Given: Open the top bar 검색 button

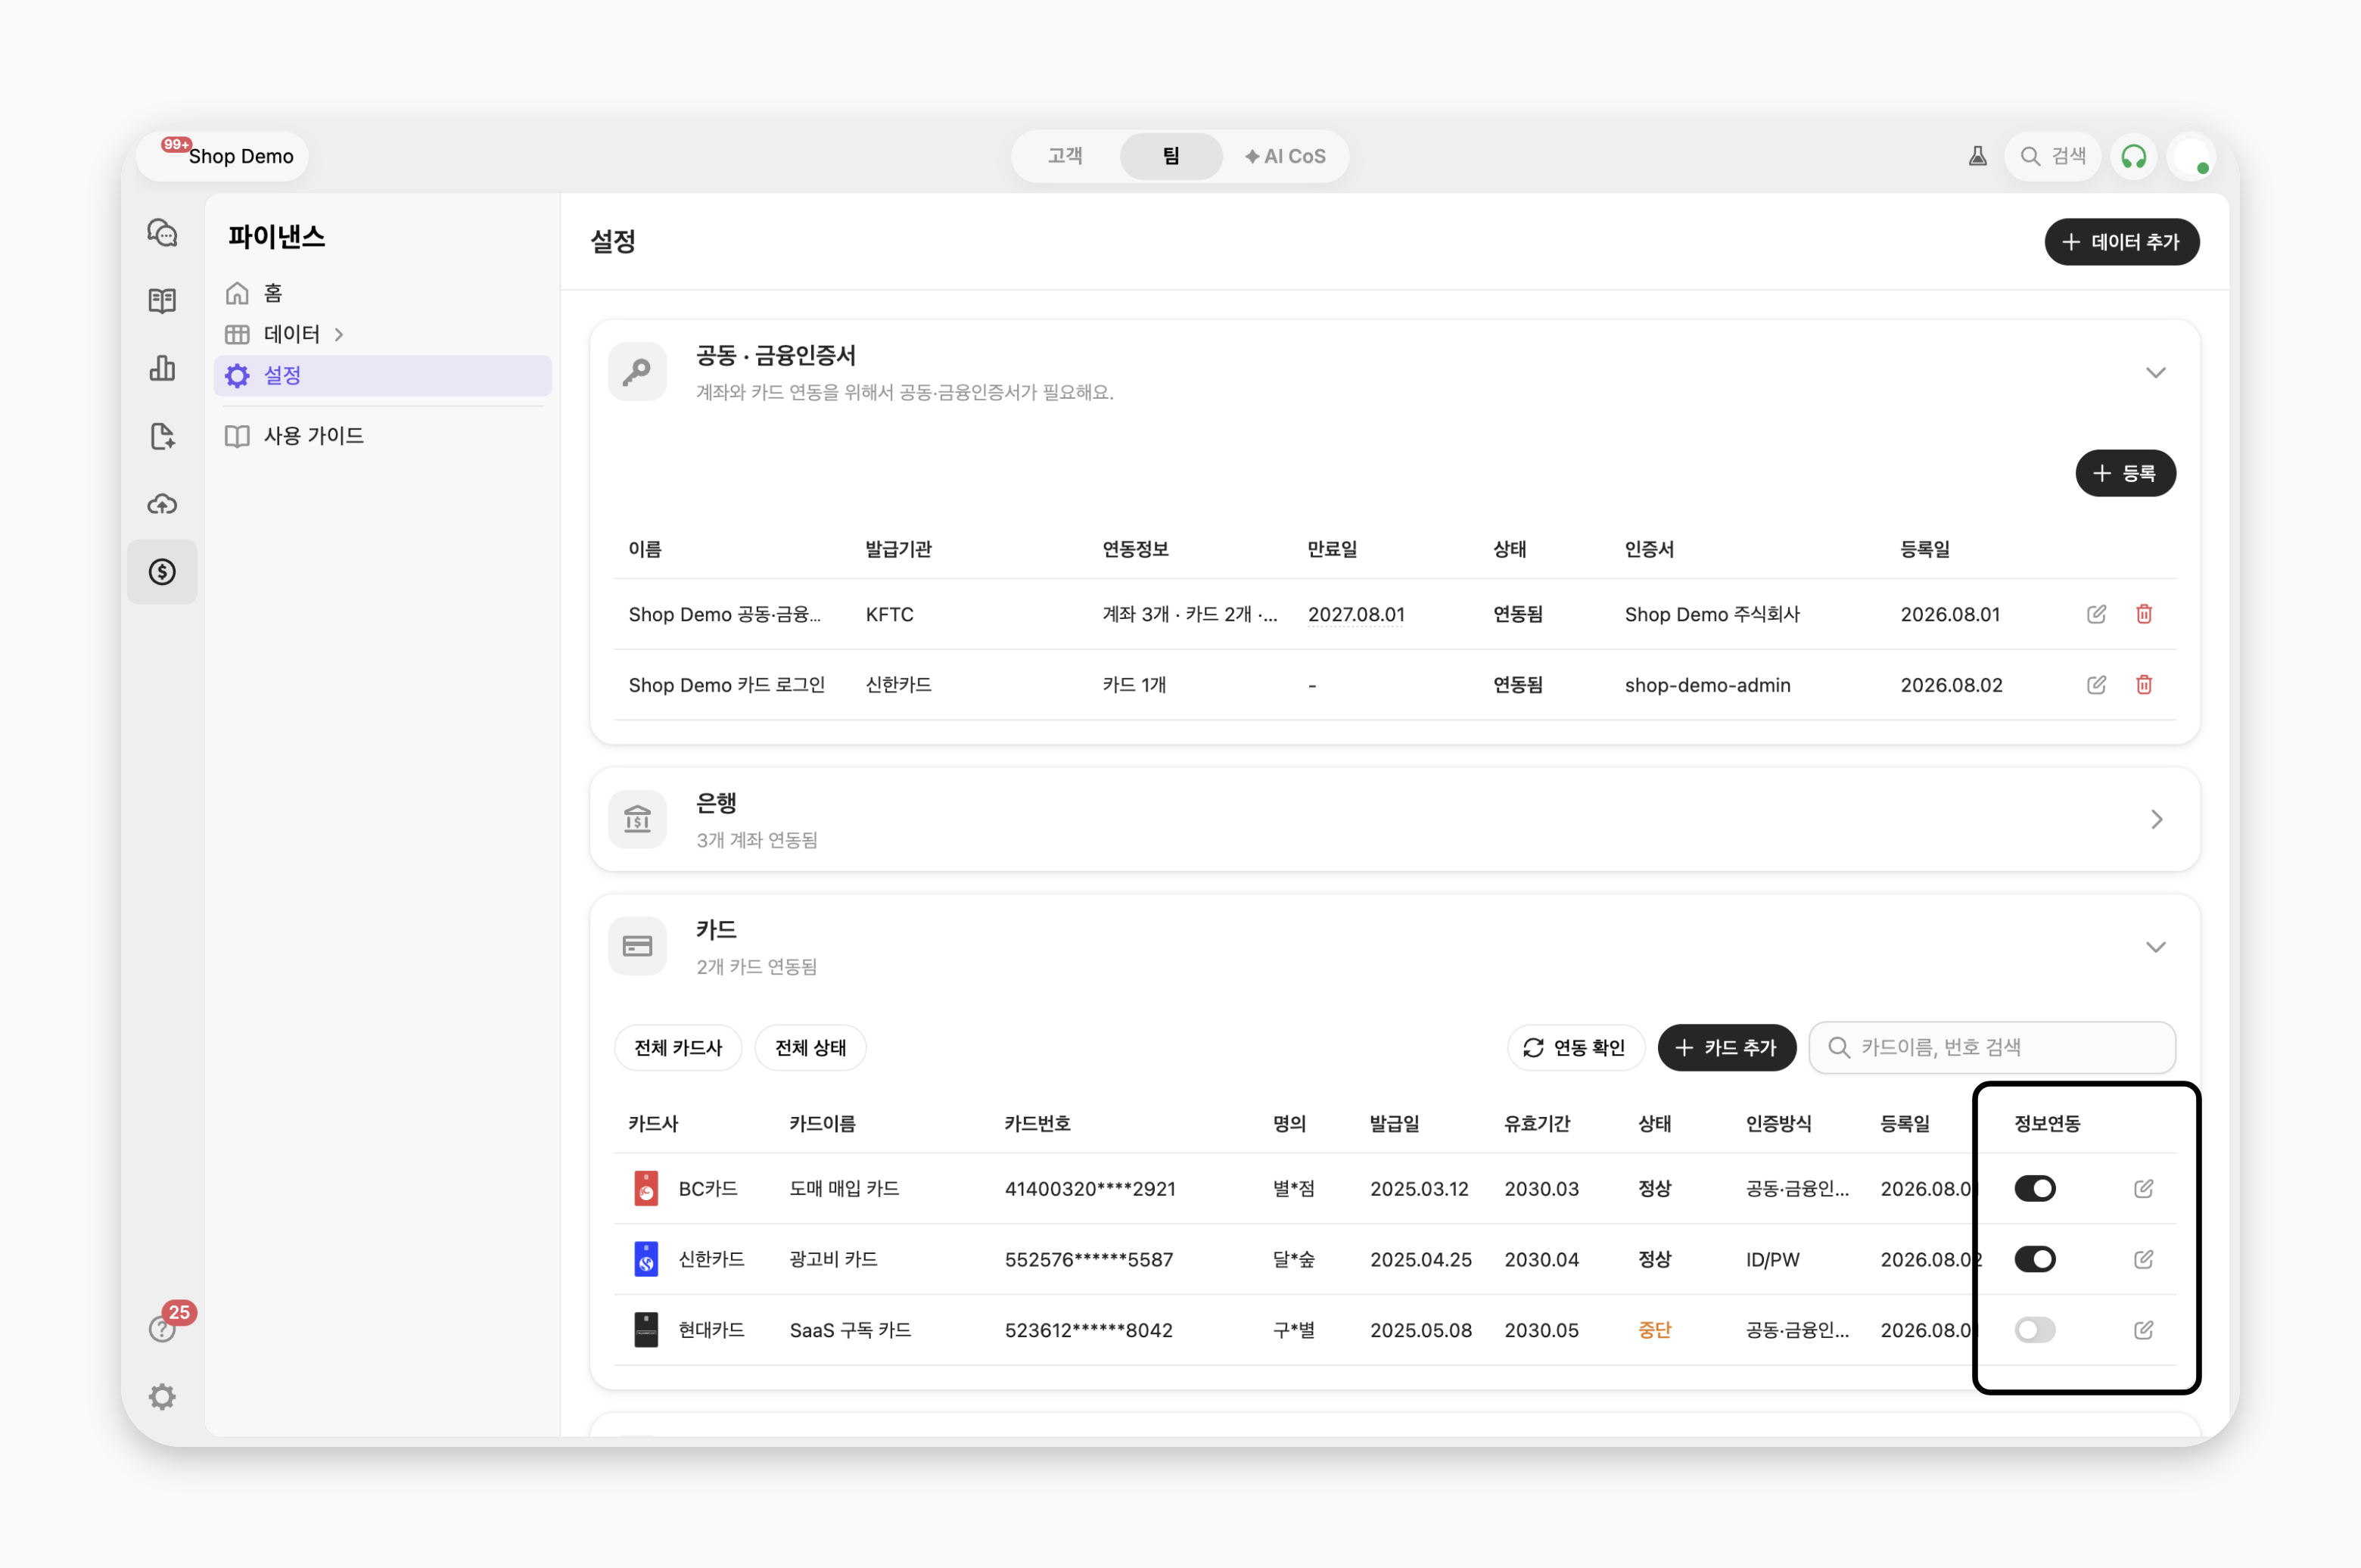Looking at the screenshot, I should [2052, 156].
